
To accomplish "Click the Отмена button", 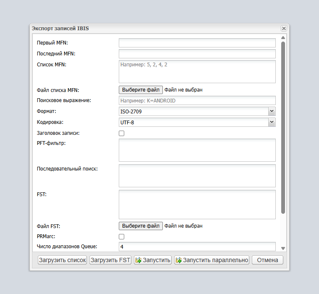I will pos(267,260).
